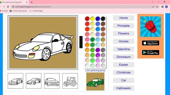Viewport: 170px width, 95px height.
Task: Focus the address bar URL
Action: (33, 7)
